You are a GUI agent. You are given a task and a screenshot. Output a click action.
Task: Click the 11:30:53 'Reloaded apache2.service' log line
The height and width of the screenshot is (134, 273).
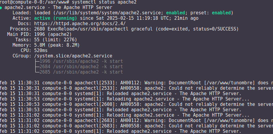click(x=121, y=110)
